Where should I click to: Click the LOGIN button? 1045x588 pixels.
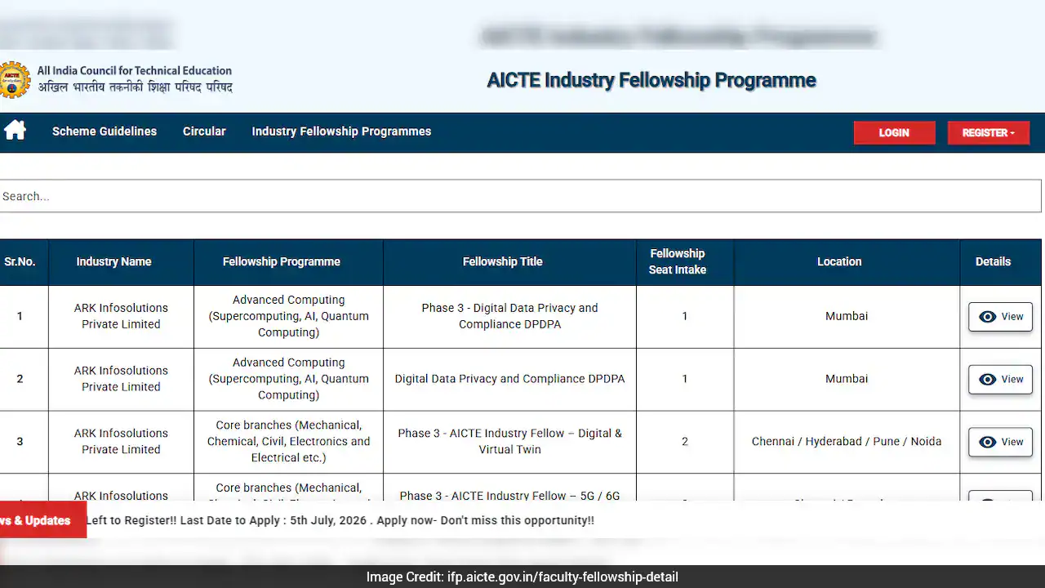pyautogui.click(x=894, y=132)
